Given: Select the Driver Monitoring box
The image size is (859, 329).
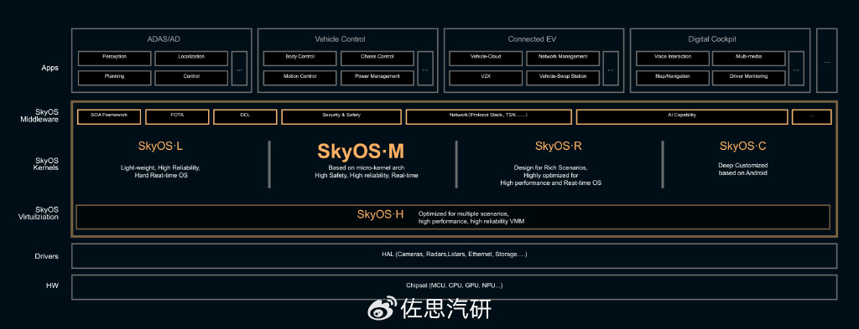Looking at the screenshot, I should click(749, 78).
